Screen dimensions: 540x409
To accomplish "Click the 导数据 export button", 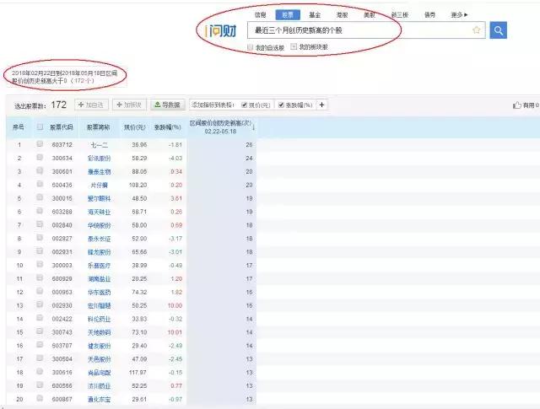I will [168, 105].
